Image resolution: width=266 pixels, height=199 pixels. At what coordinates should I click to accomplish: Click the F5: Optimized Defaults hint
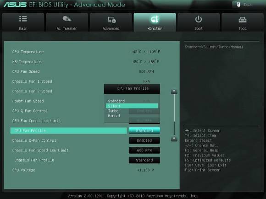[208, 160]
